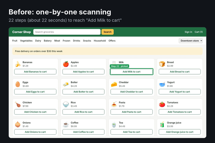215x143 pixels.
Task: Open the Fruit category
Action: (x=15, y=41)
